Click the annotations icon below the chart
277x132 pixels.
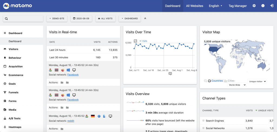pyautogui.click(x=170, y=74)
